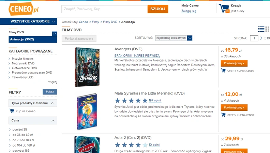Click cart icon beside Kup na Ceneo filter
Image resolution: width=270 pixels, height=153 pixels.
coord(12,111)
